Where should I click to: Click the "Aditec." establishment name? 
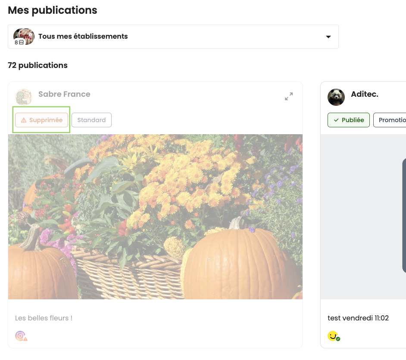(x=365, y=94)
